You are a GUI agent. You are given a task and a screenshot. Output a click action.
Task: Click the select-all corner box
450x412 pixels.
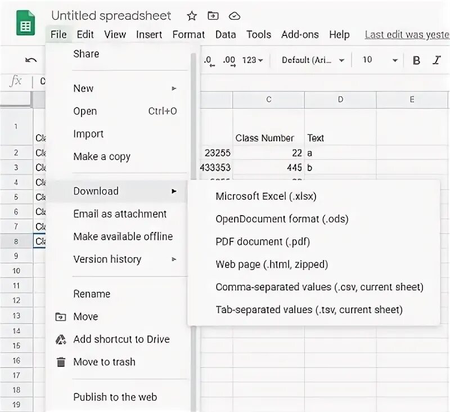click(x=16, y=100)
